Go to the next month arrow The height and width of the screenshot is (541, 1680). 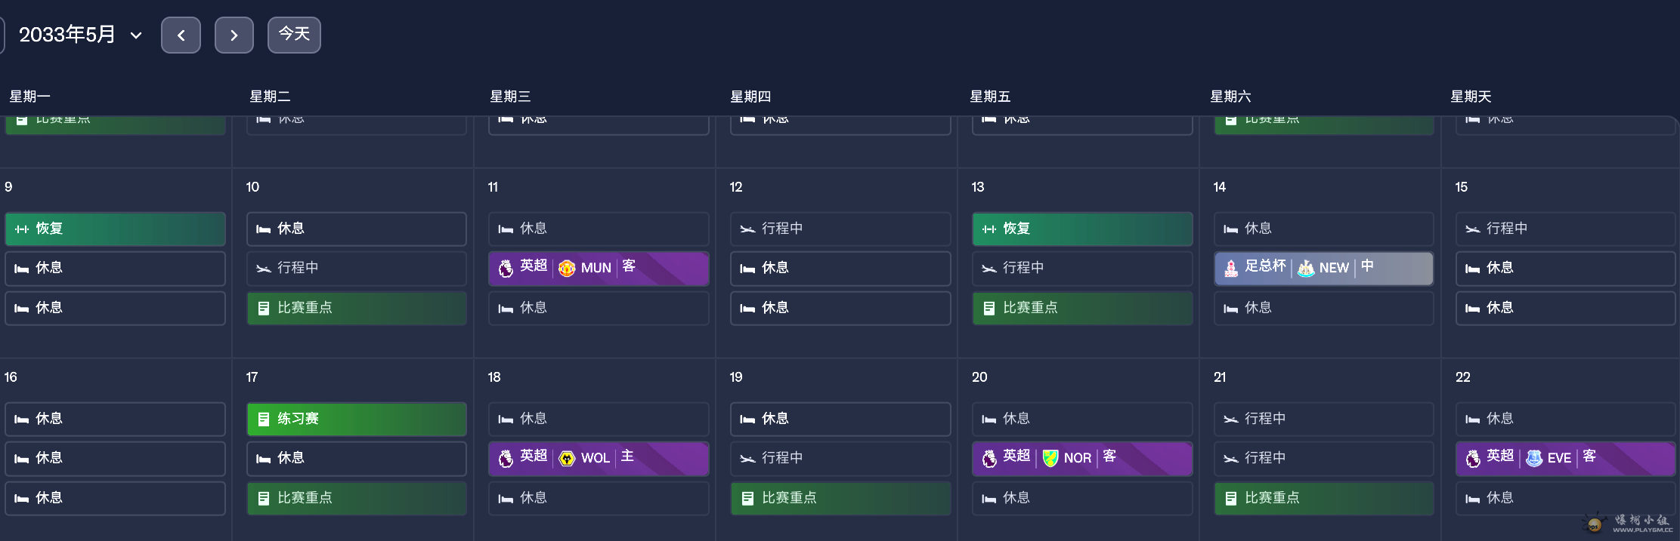[x=234, y=35]
